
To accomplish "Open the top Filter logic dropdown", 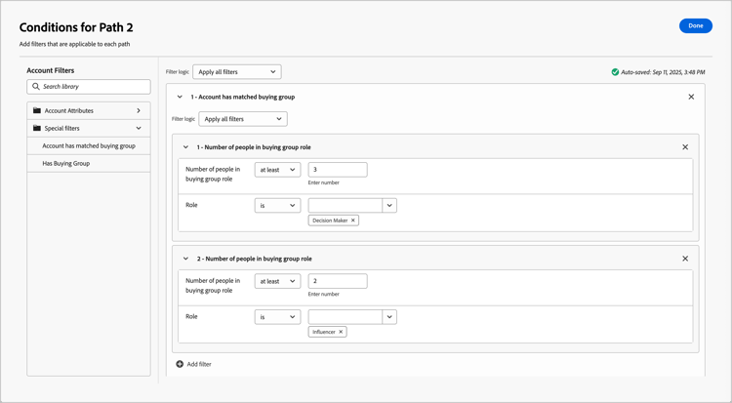I will (x=237, y=71).
